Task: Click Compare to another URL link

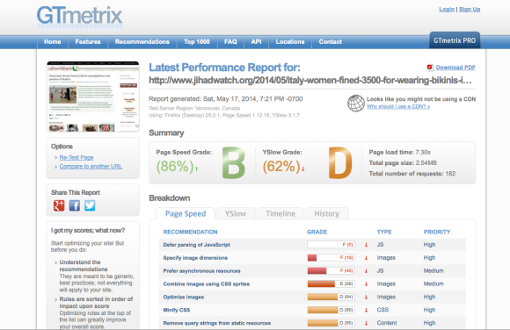Action: (91, 166)
